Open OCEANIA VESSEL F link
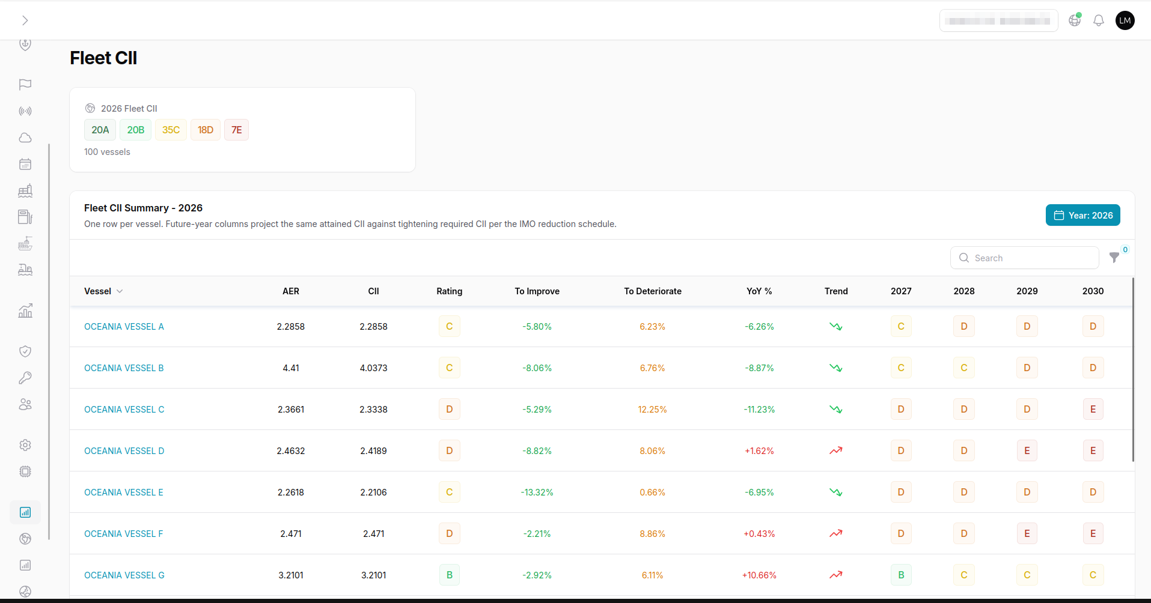 (x=123, y=534)
